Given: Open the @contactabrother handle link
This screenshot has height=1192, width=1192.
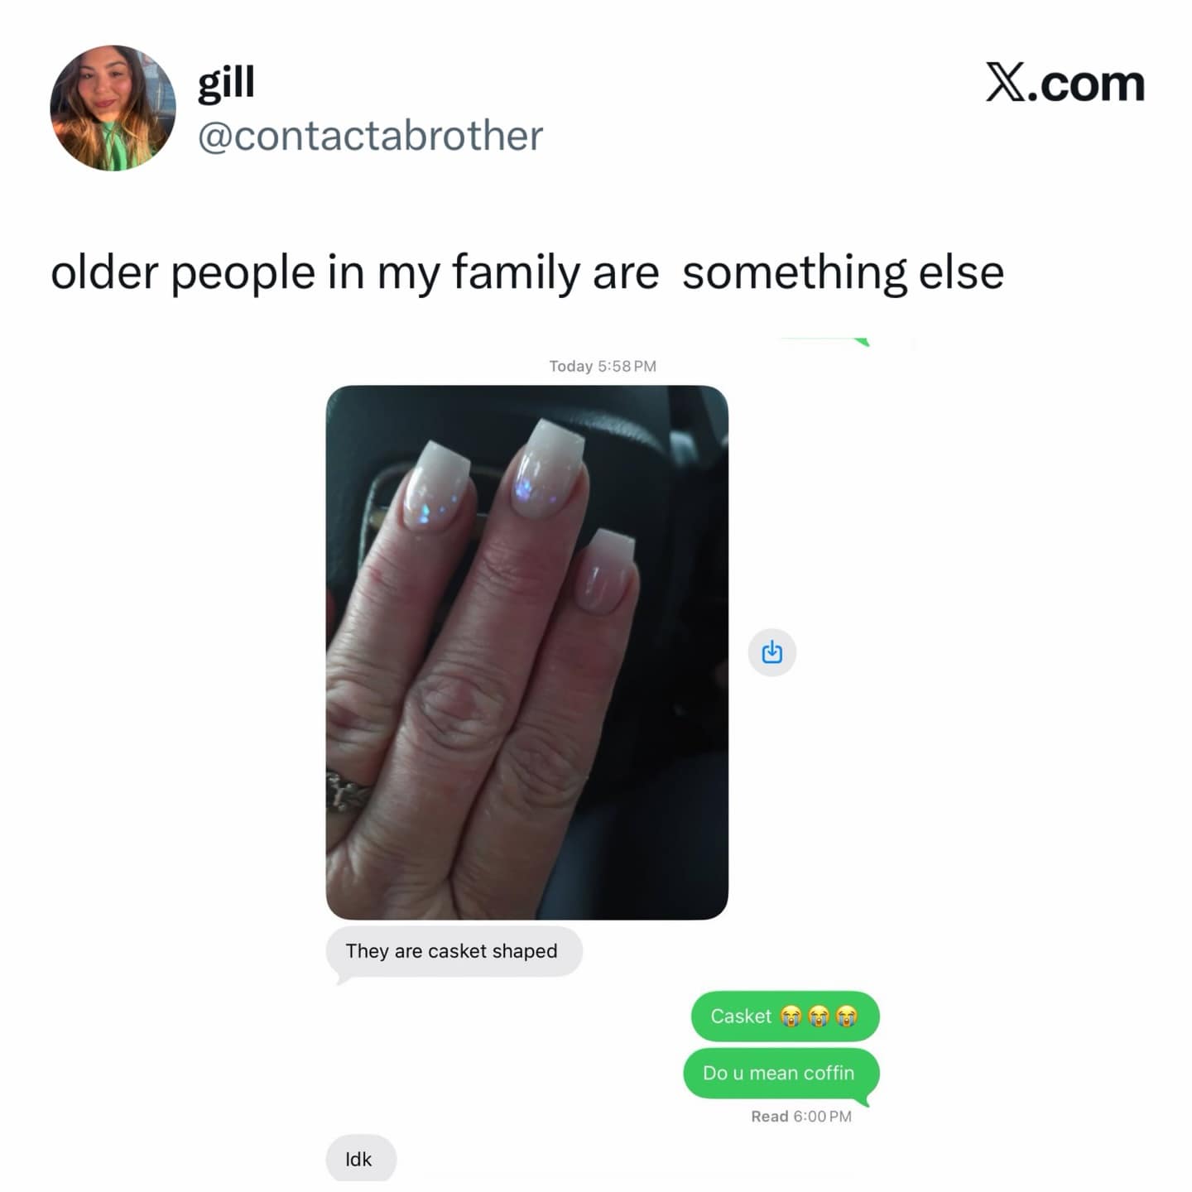Looking at the screenshot, I should (x=370, y=136).
